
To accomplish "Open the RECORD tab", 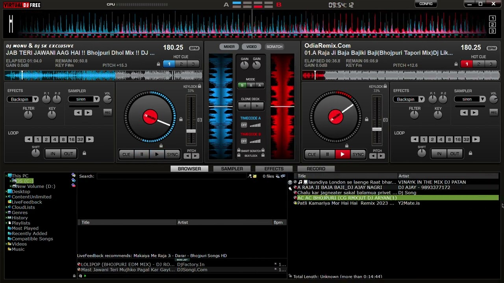I will tap(316, 169).
